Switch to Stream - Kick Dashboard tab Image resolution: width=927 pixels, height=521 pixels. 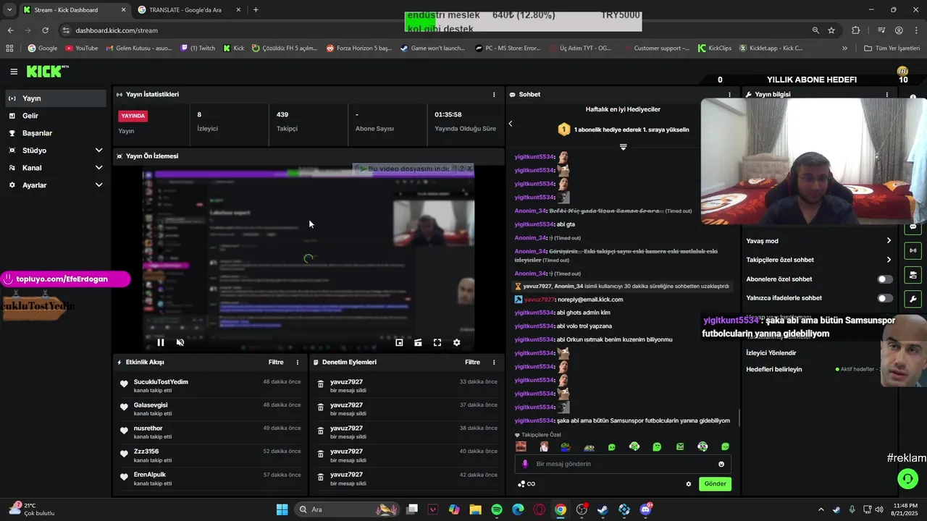point(73,10)
